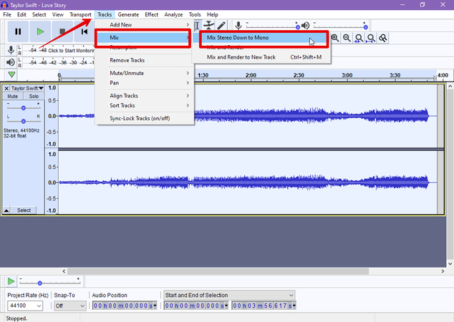The image size is (454, 322).
Task: Adjust the Play-at-Speed slider
Action: (40, 283)
